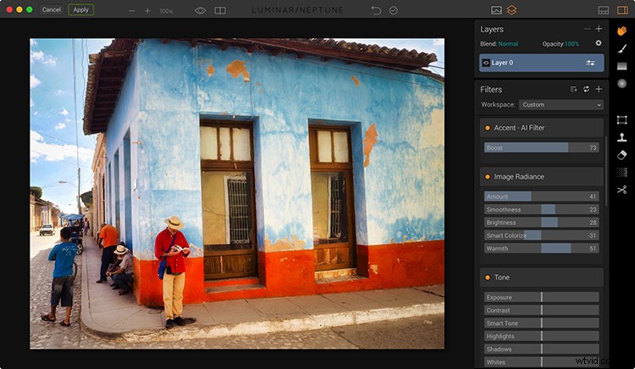The width and height of the screenshot is (635, 369).
Task: Adjust the Boost slider
Action: coord(542,147)
